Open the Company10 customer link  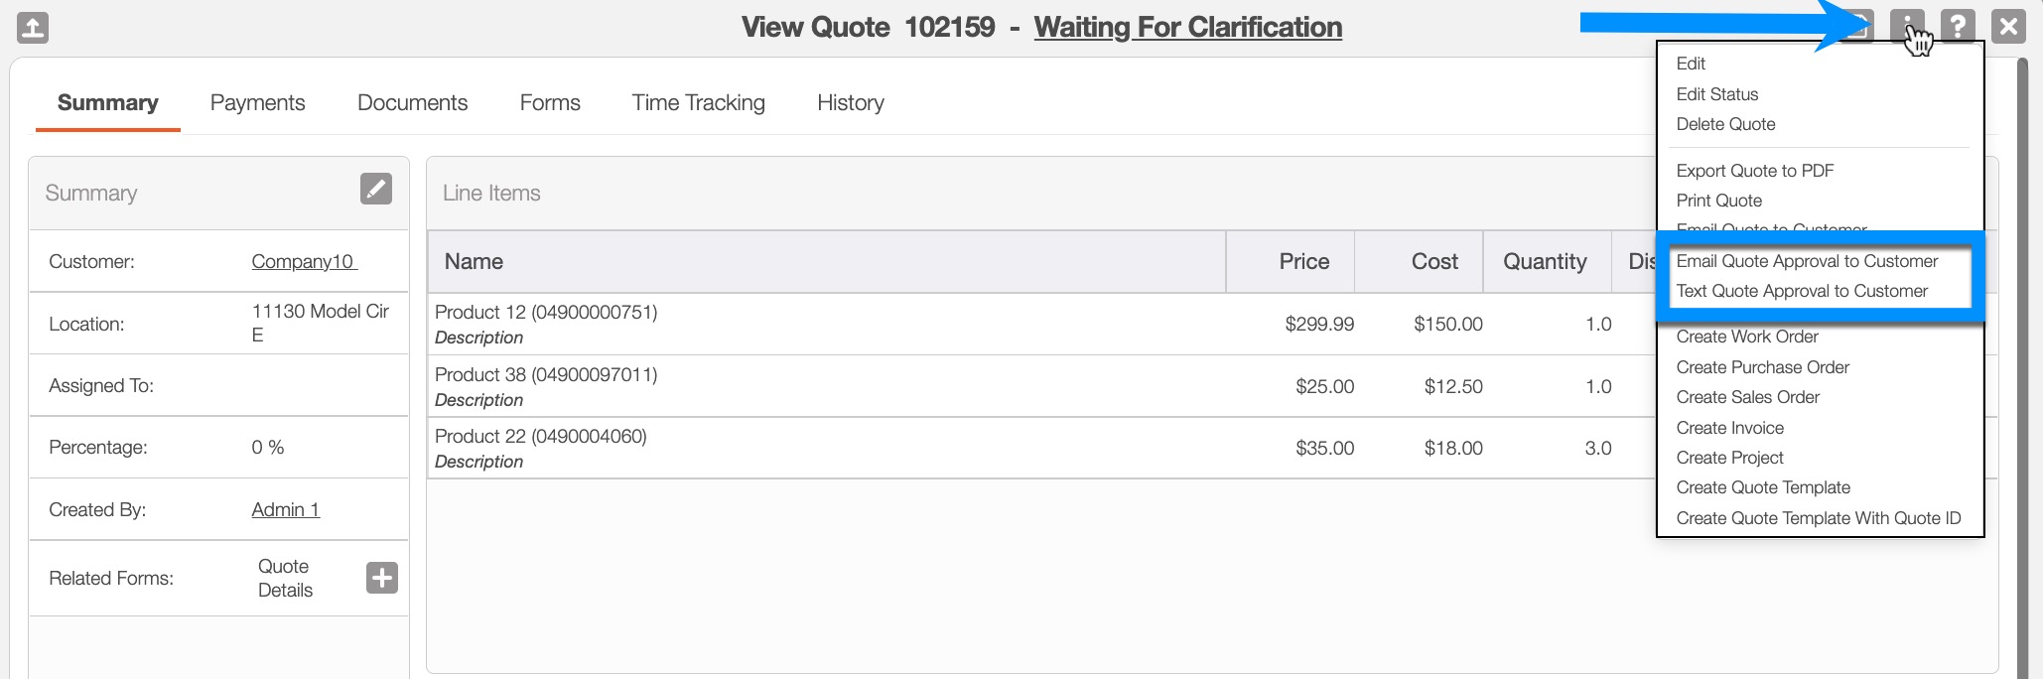[x=303, y=261]
